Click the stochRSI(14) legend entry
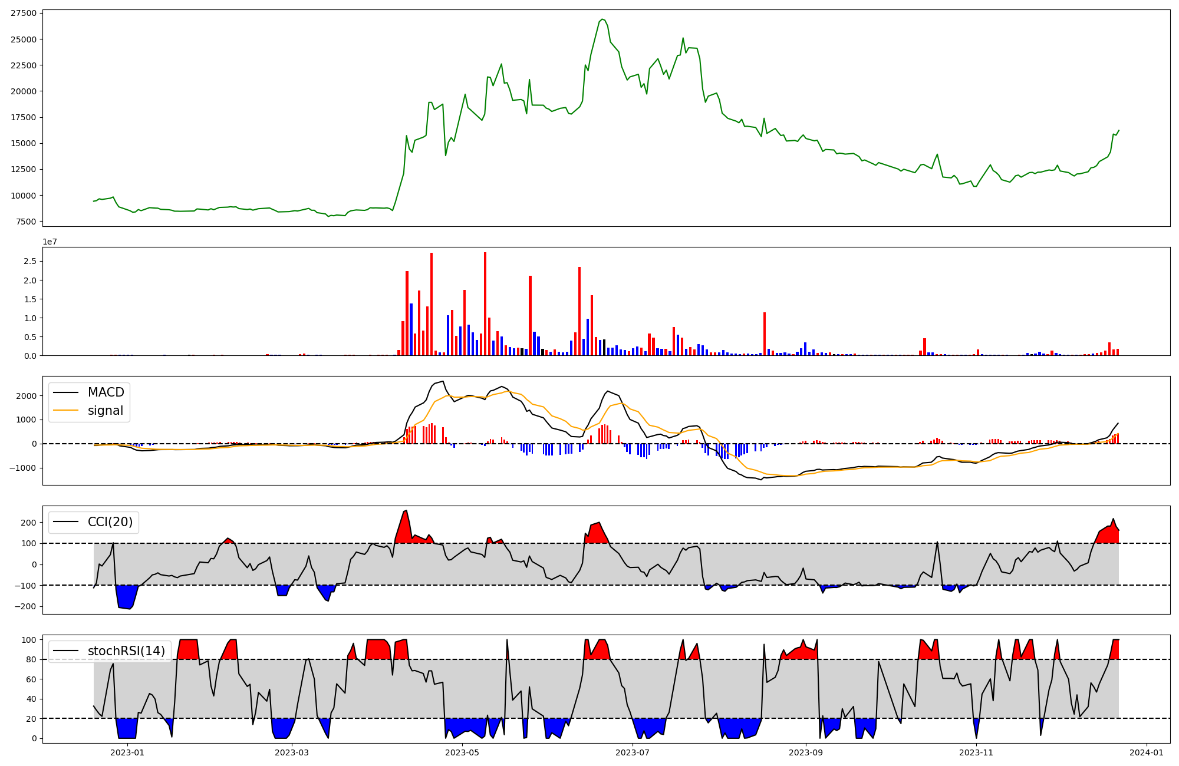 click(126, 651)
